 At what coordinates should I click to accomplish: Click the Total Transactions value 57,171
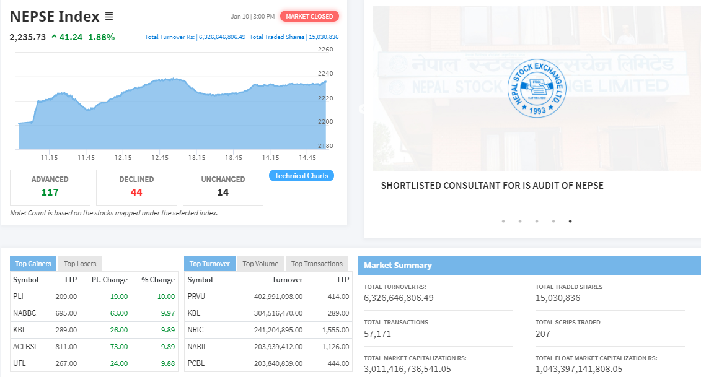[377, 334]
